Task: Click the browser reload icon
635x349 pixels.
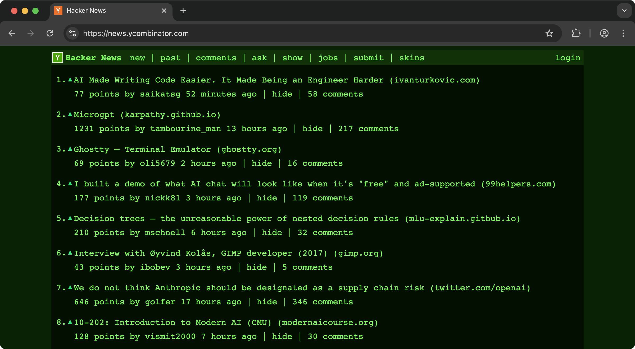Action: [50, 33]
